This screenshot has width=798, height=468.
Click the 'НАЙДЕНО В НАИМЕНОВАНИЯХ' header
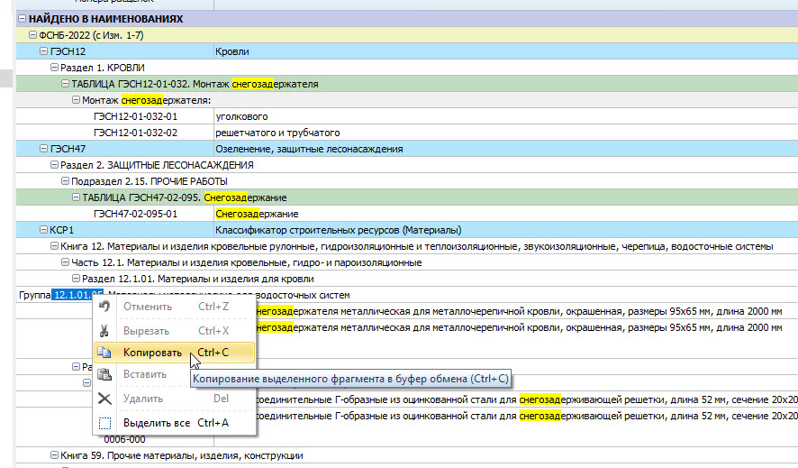coord(104,18)
